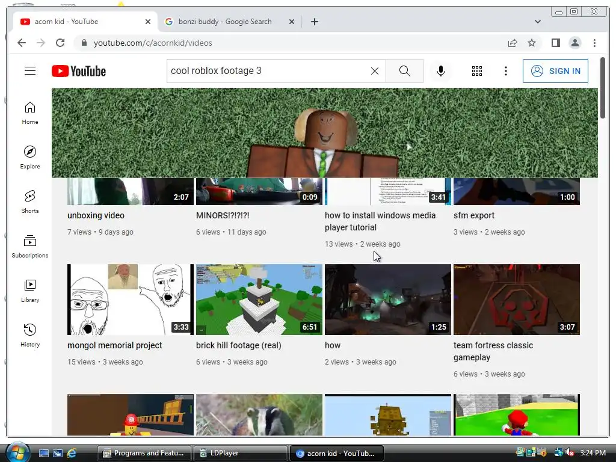Open video titled how
The height and width of the screenshot is (462, 616).
pyautogui.click(x=332, y=345)
